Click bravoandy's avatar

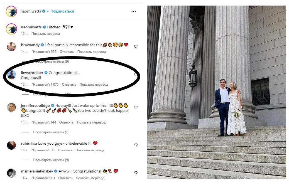11,47
